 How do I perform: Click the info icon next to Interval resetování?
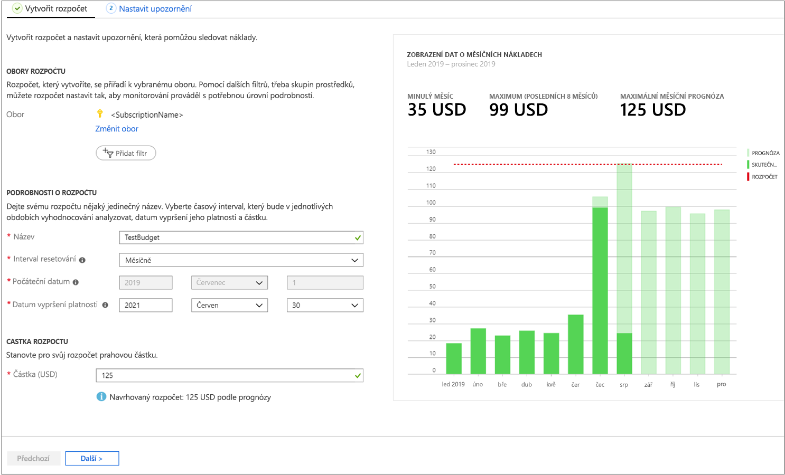(82, 260)
